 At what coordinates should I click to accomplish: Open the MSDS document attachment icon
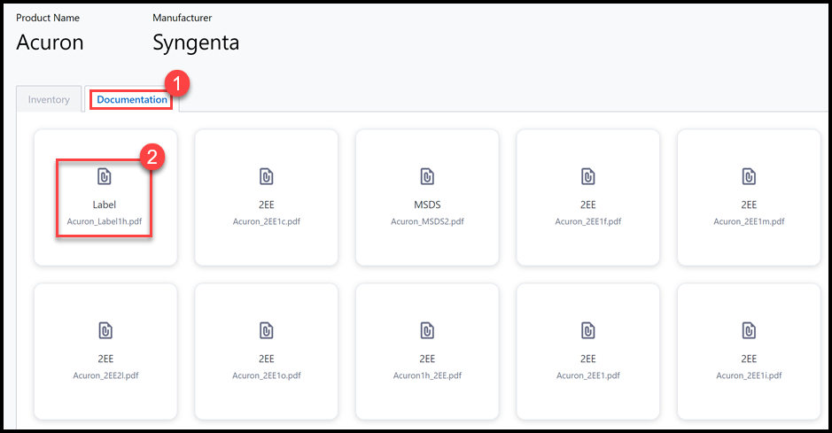pyautogui.click(x=427, y=176)
